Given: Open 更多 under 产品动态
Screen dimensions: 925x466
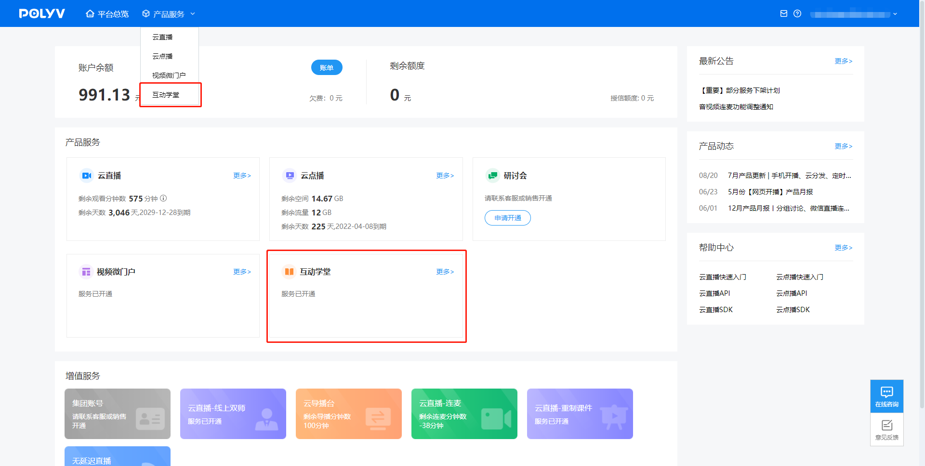Looking at the screenshot, I should point(844,146).
